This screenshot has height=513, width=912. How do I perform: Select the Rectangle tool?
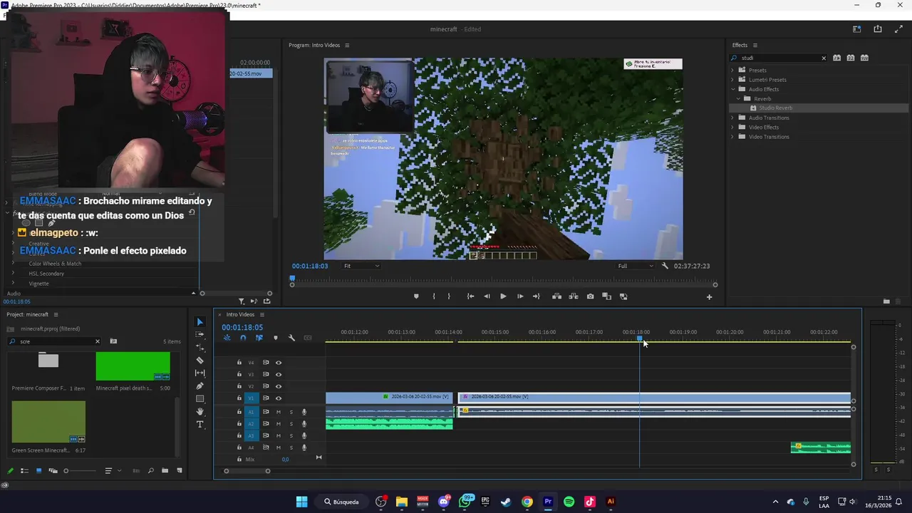199,399
